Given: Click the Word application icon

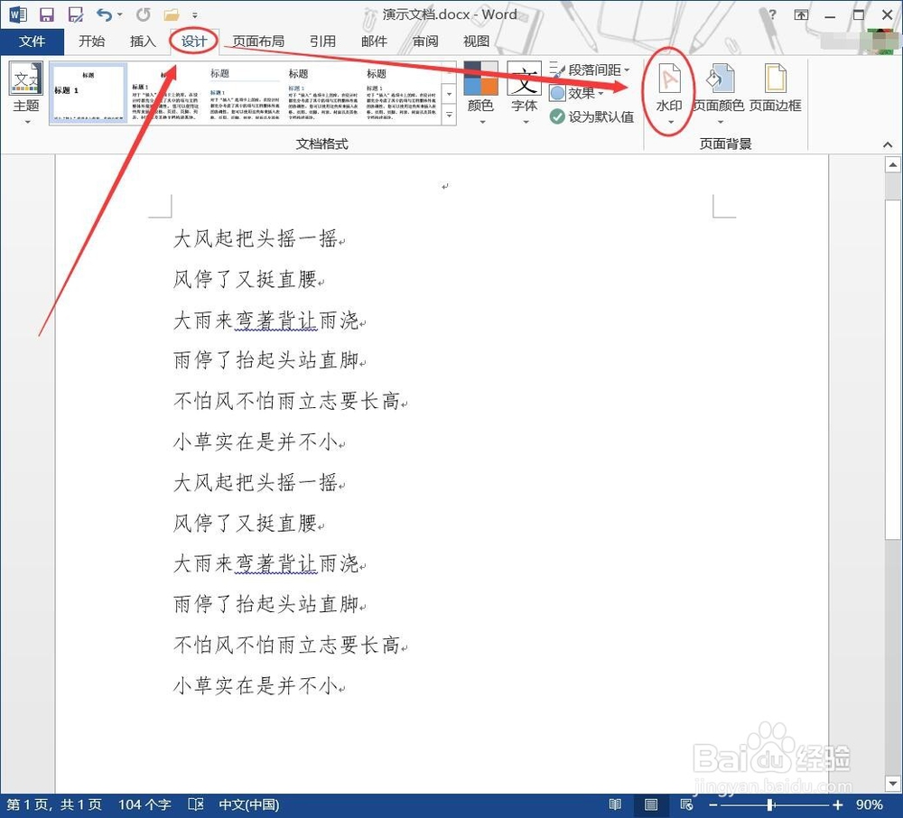Looking at the screenshot, I should 18,14.
